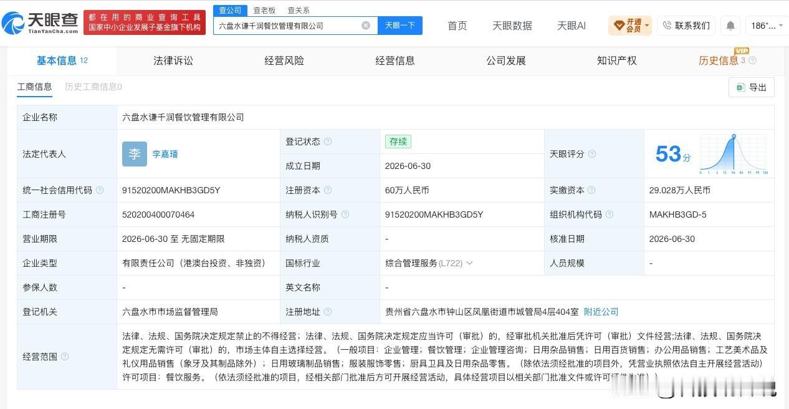
Task: Click the 成立日期 value 2026-06-30
Action: (x=408, y=166)
